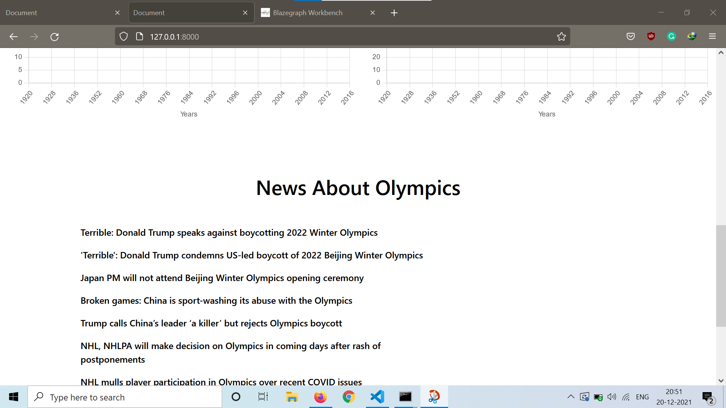The width and height of the screenshot is (726, 408).
Task: Open File Explorer from the taskbar
Action: [x=292, y=397]
